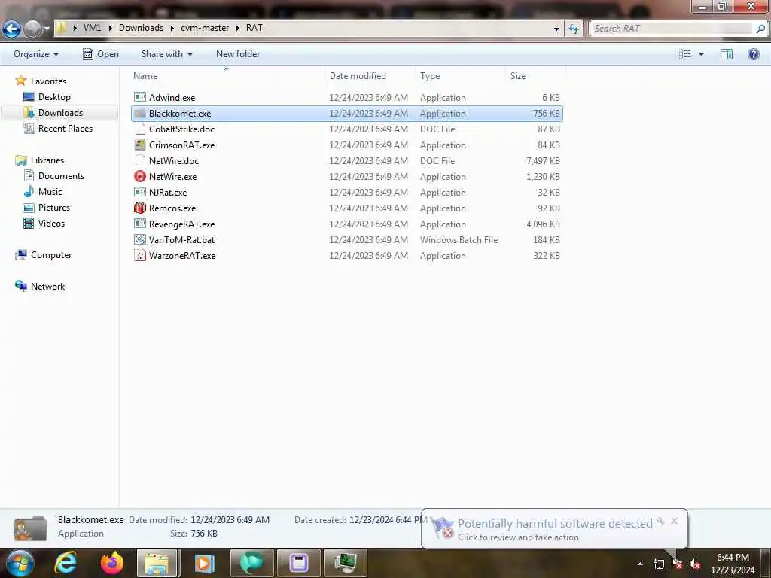Toggle the preview pane icon
The height and width of the screenshot is (578, 771).
[x=727, y=54]
